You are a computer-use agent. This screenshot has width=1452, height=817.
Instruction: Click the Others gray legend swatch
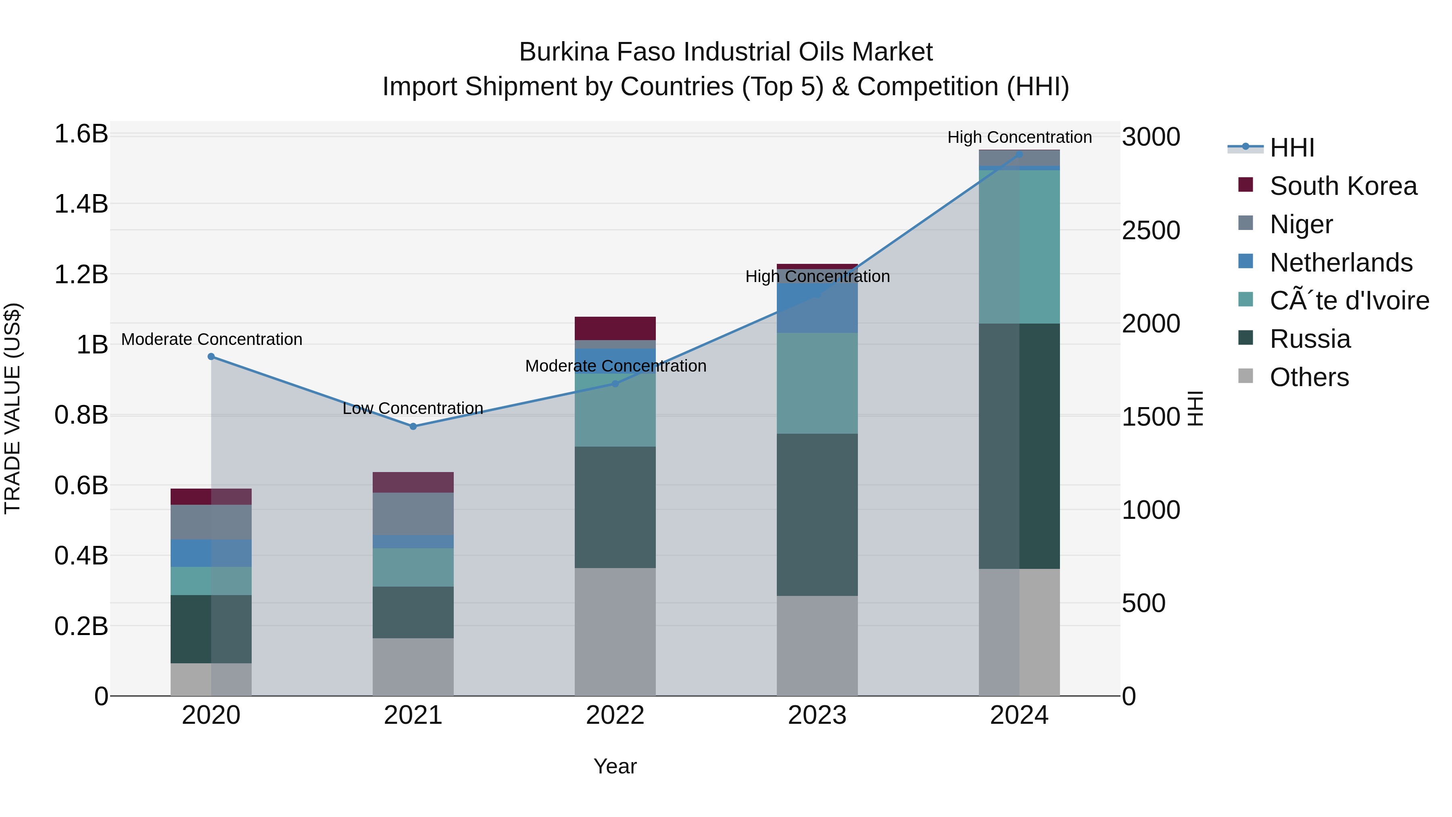[x=1246, y=376]
